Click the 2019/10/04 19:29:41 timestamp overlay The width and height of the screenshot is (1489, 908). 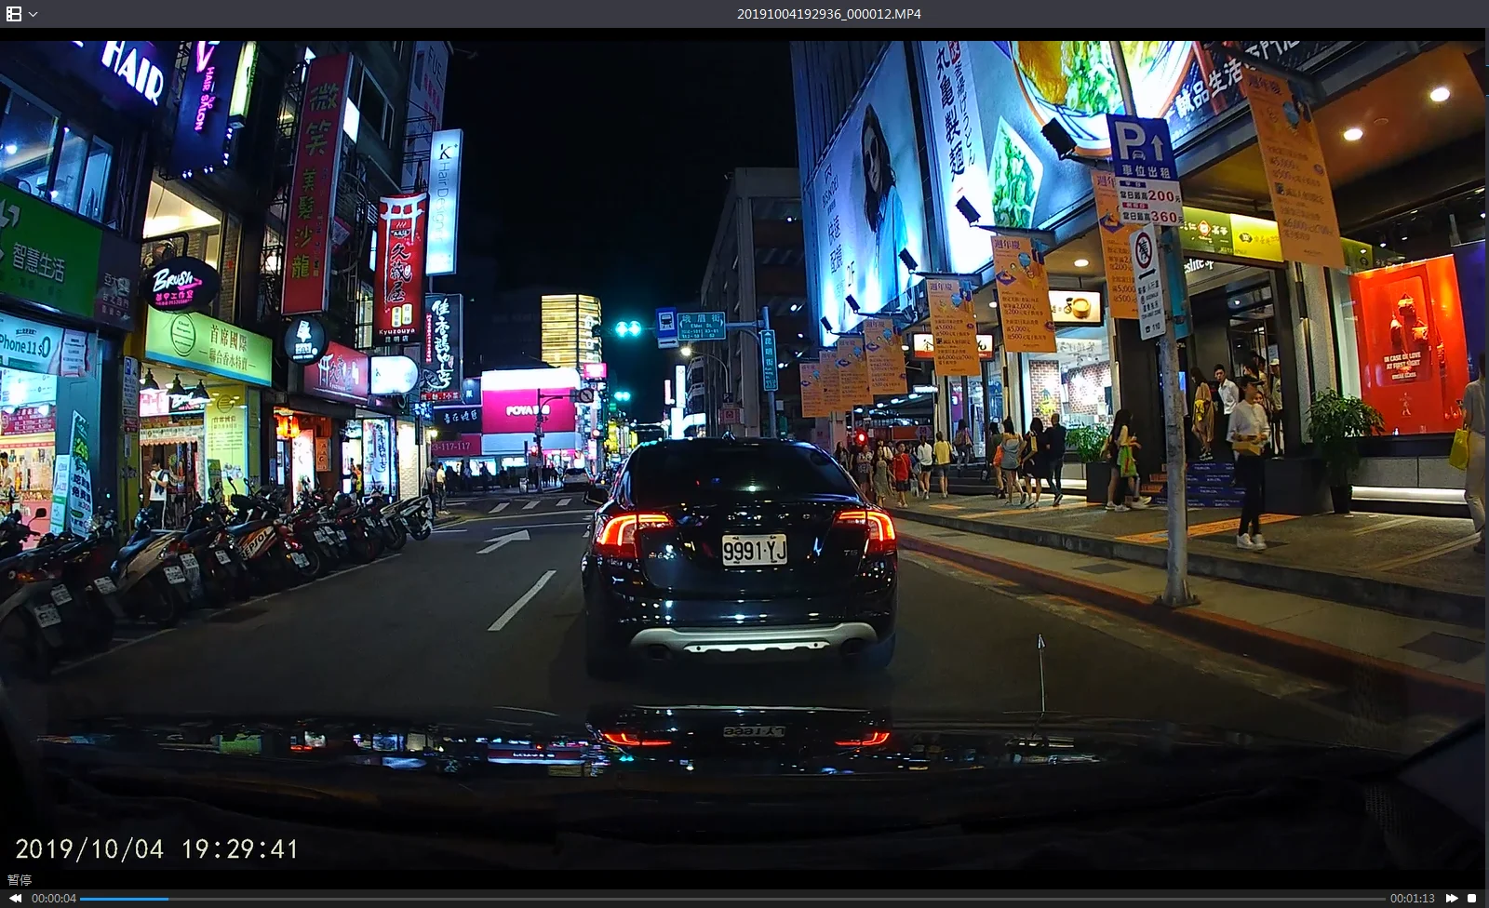pos(156,848)
